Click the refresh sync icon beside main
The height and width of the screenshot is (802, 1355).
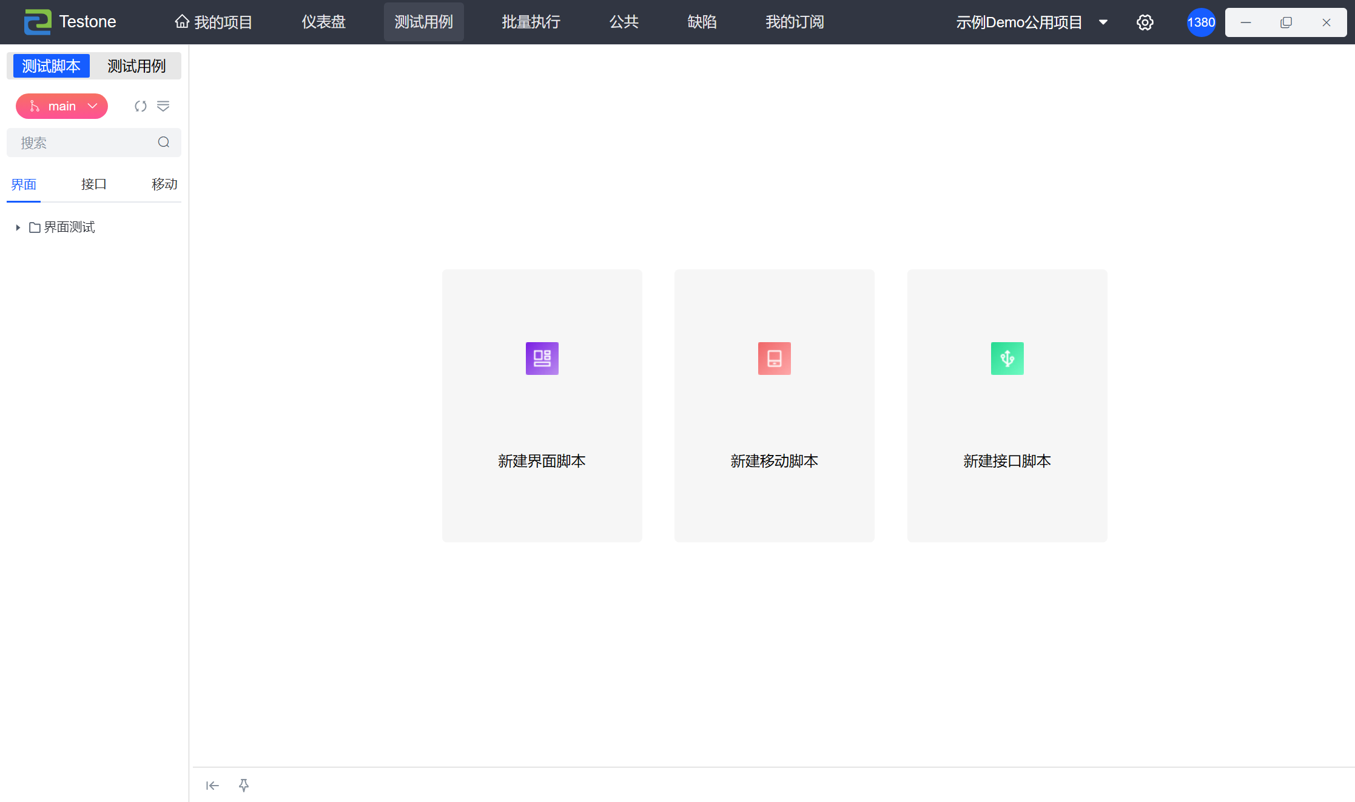click(141, 106)
